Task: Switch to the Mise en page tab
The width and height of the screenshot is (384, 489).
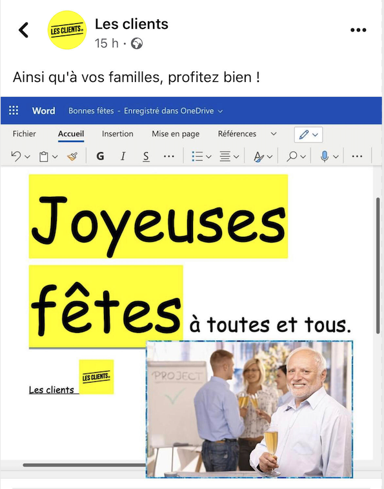Action: point(176,134)
